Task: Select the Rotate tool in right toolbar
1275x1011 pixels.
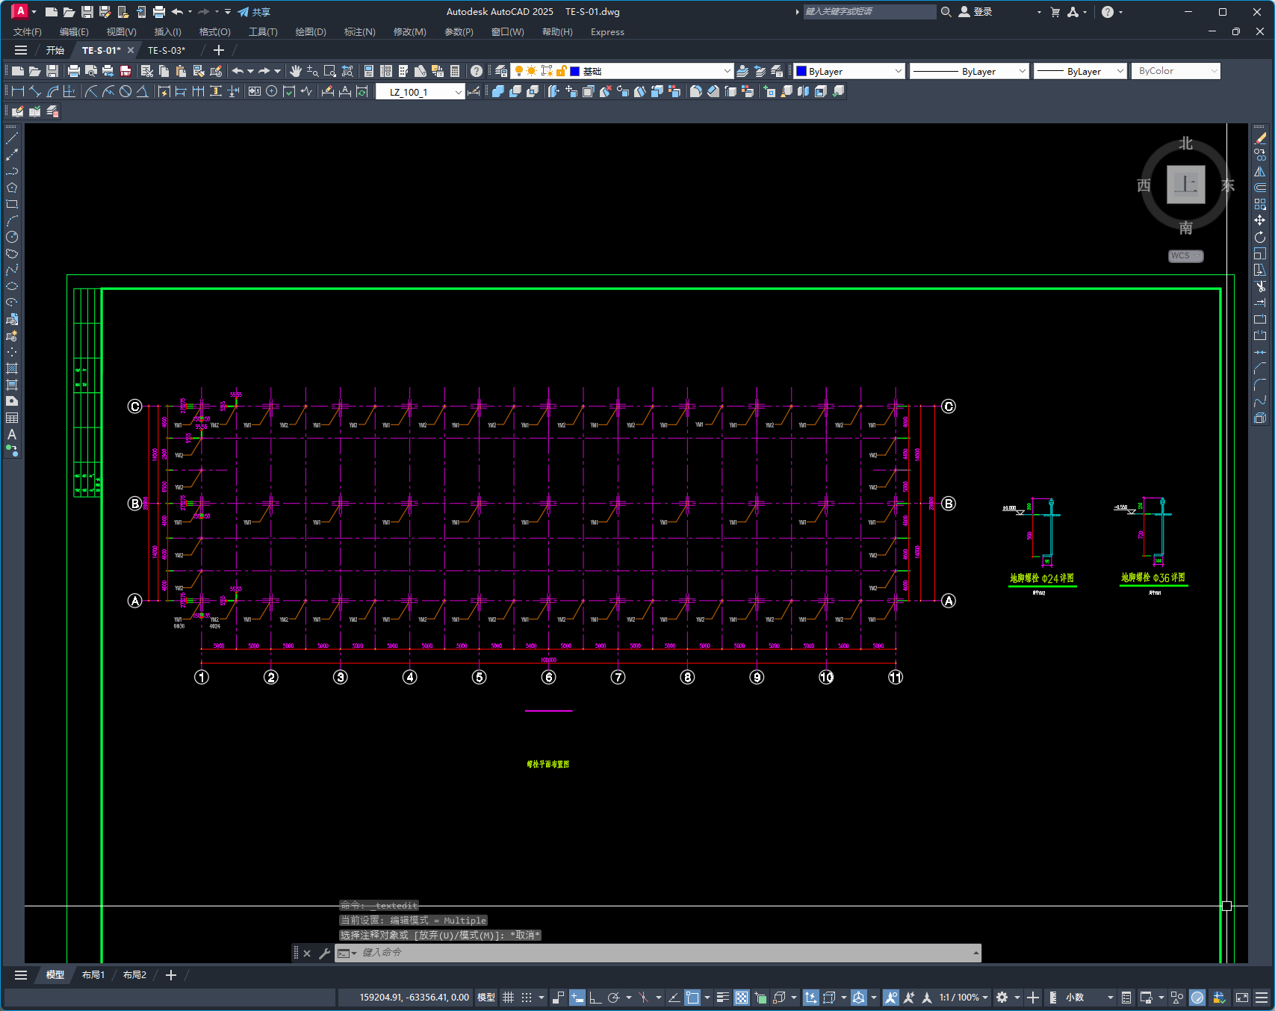Action: (1260, 237)
